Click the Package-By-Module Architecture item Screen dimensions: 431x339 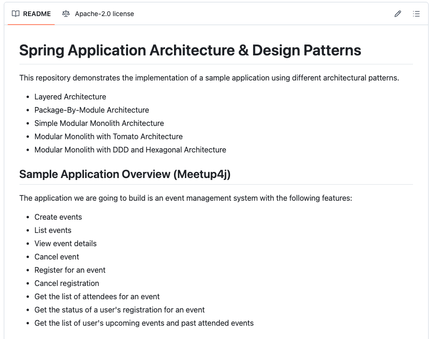tap(92, 110)
